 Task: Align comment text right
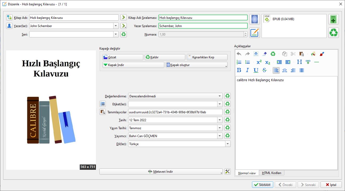click(293, 70)
